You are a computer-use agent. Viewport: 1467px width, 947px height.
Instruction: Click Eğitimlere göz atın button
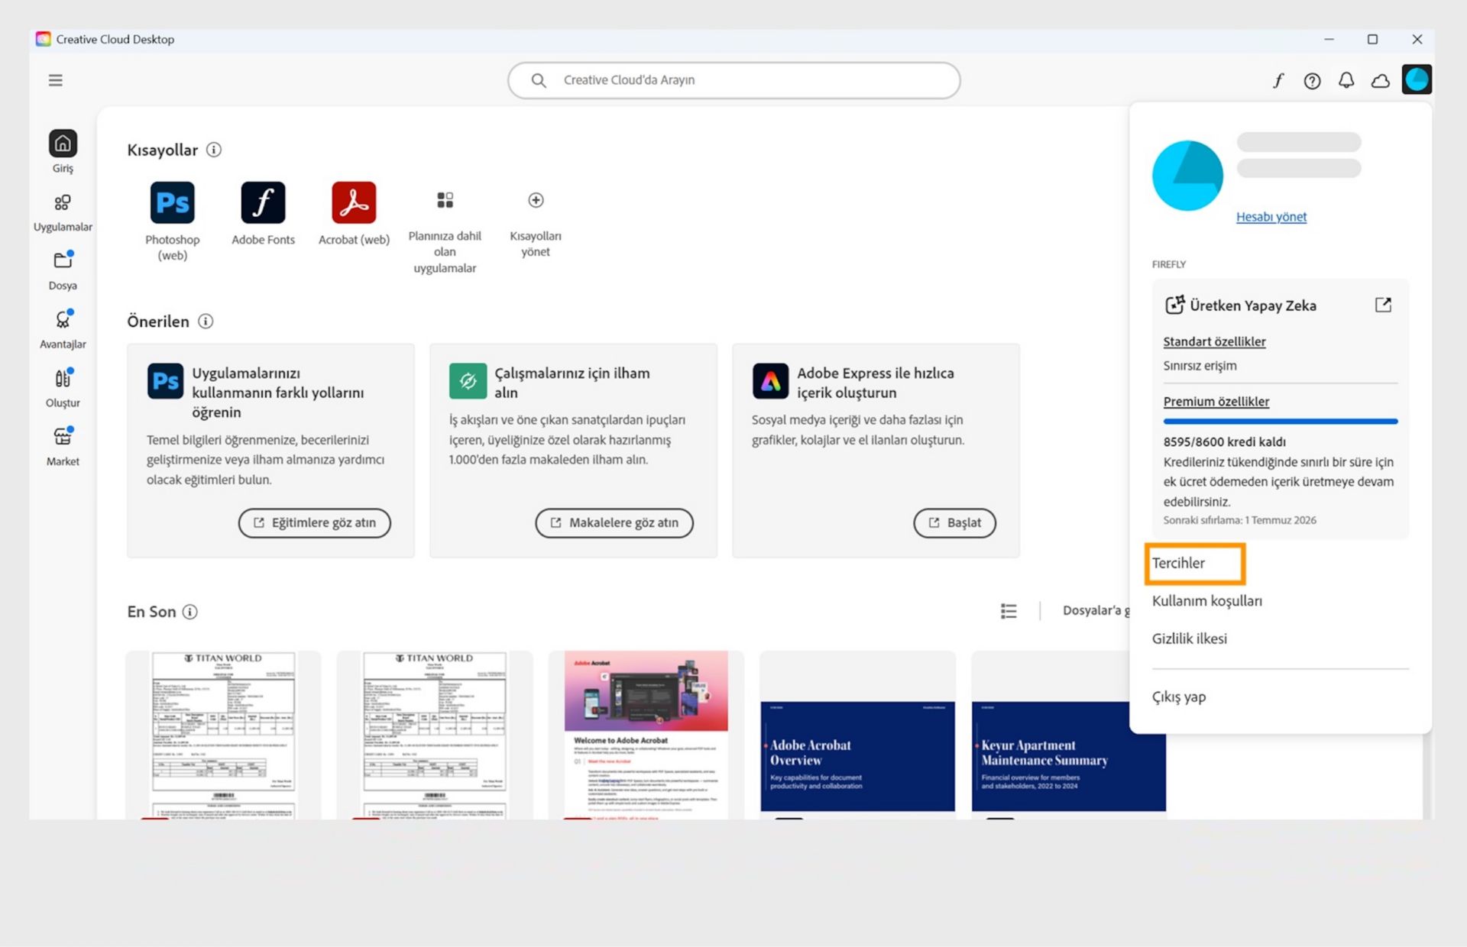pyautogui.click(x=314, y=523)
